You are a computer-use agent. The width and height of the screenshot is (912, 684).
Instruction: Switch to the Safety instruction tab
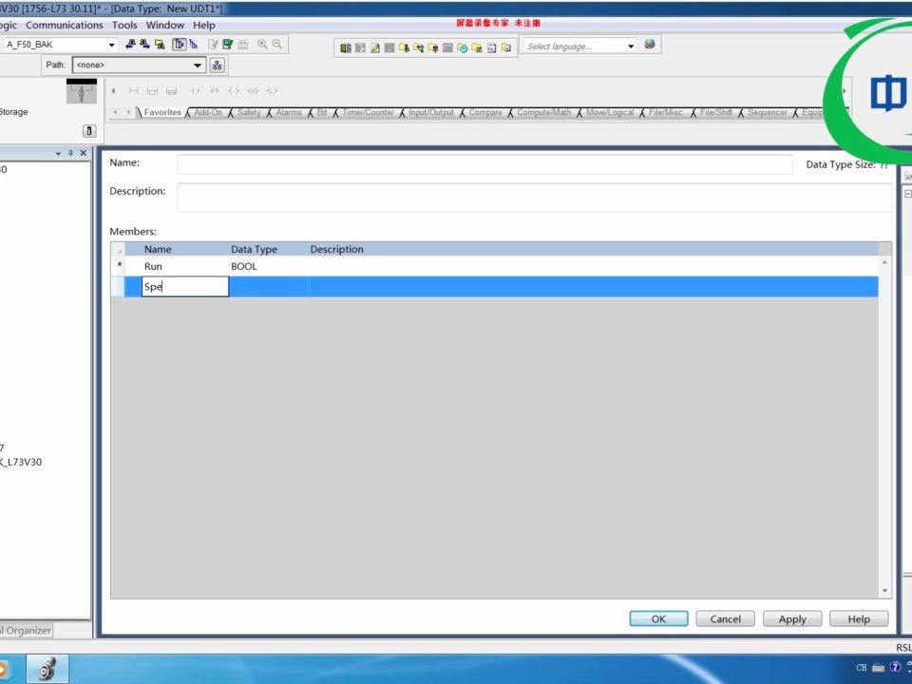coord(249,112)
